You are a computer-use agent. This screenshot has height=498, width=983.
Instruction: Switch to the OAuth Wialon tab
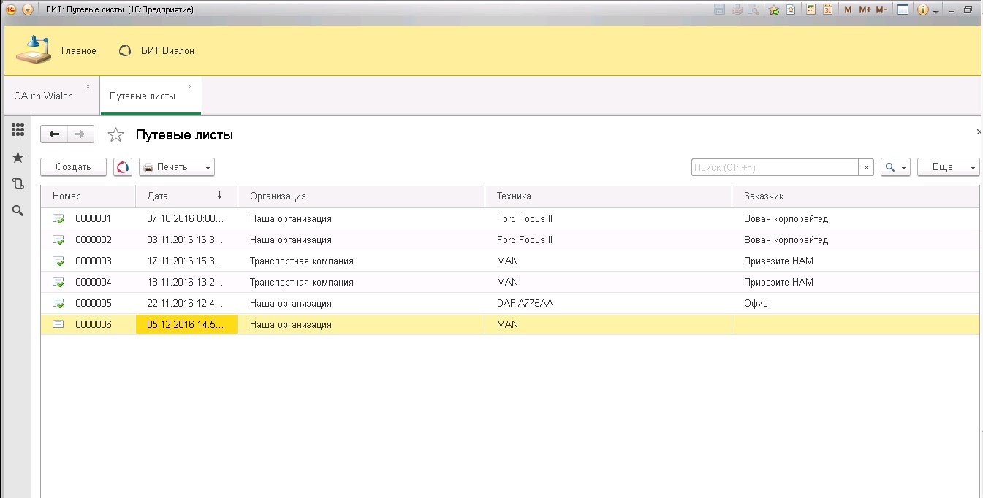pyautogui.click(x=44, y=96)
